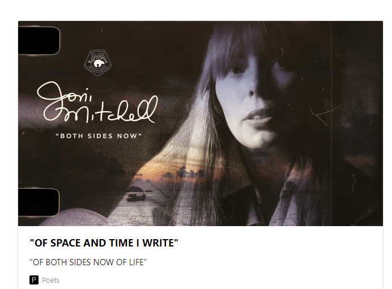Click the bottom-left film perforation hole
Screen dimensions: 392x289
[x=39, y=202]
